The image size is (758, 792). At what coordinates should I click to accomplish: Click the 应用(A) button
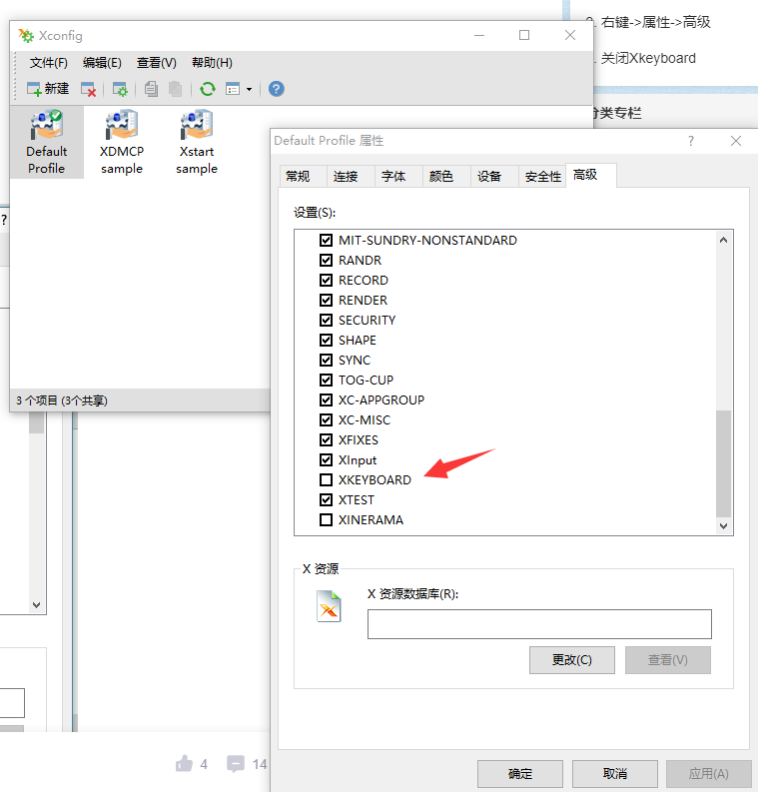[x=708, y=774]
